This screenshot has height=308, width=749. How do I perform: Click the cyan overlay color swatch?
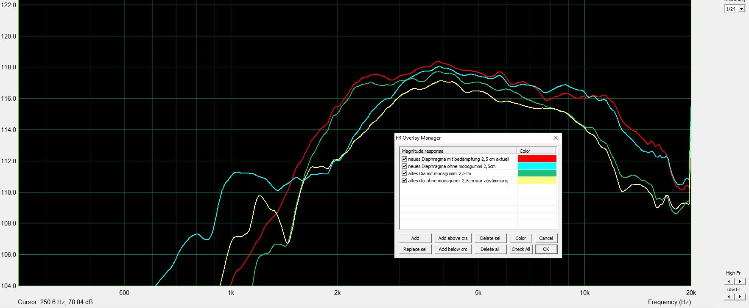537,166
